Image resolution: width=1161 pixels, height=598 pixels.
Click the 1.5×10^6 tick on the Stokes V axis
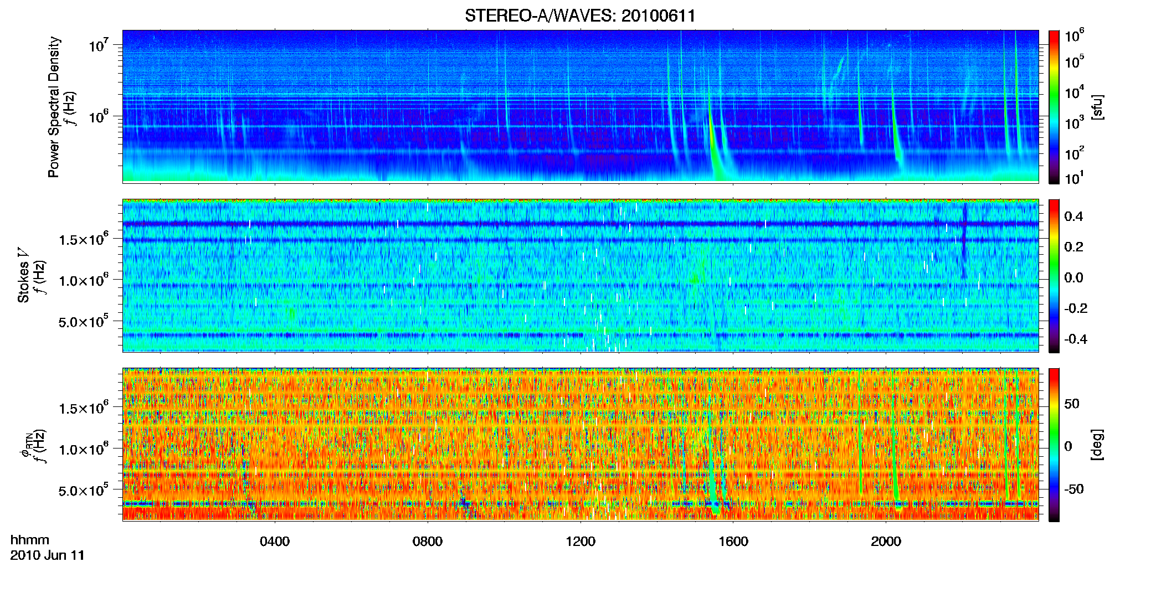83,239
